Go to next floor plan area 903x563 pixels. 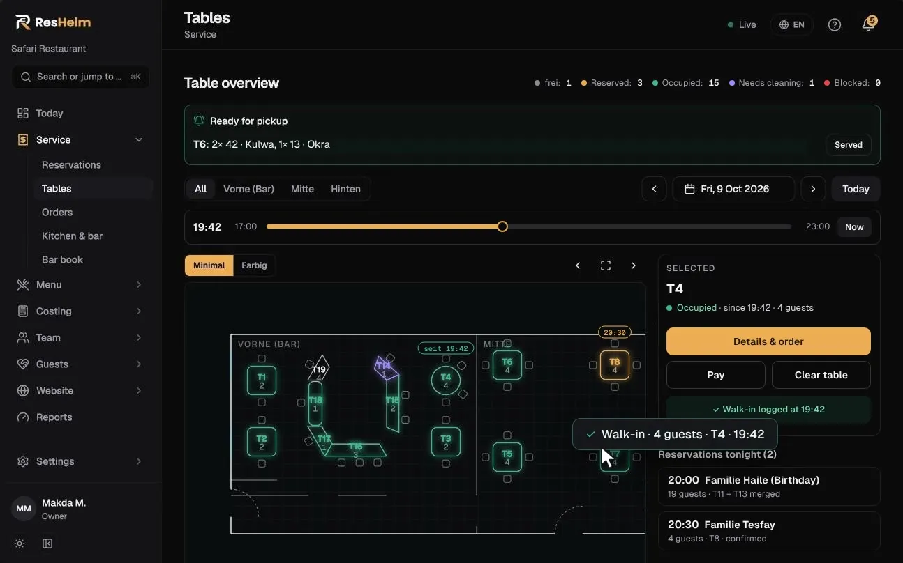point(634,265)
